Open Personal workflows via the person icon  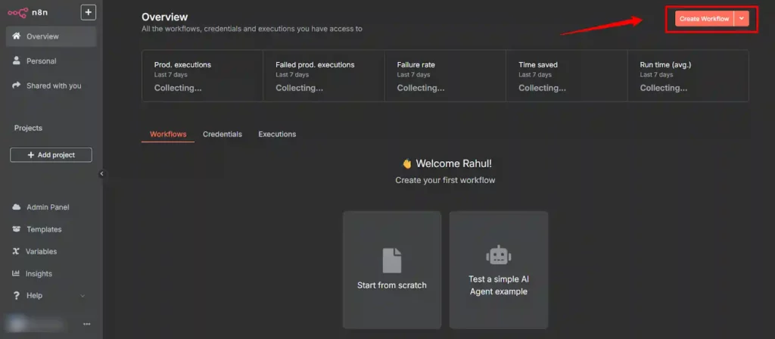[x=17, y=61]
